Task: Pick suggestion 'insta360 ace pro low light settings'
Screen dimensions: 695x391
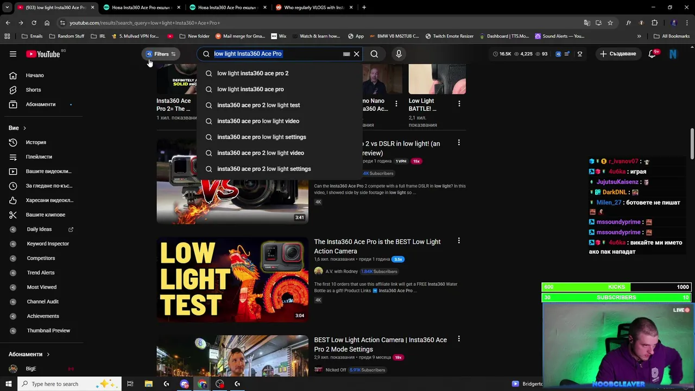Action: pos(280,137)
